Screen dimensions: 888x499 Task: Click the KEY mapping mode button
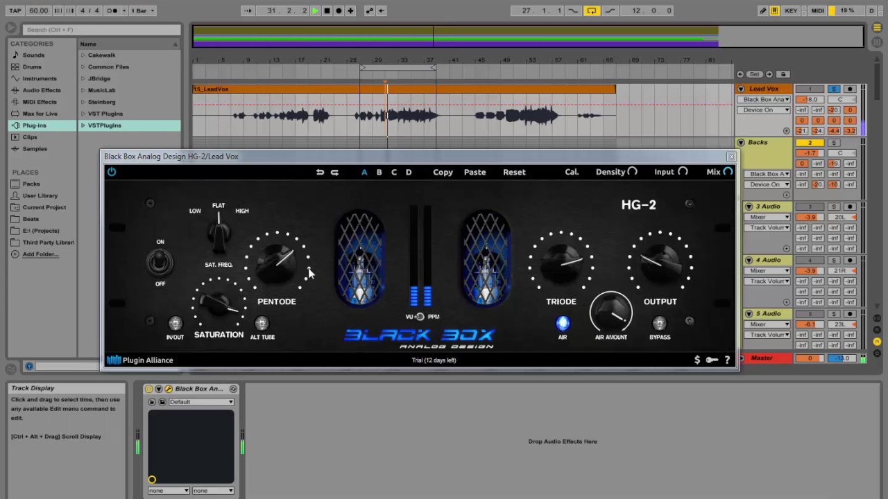[x=792, y=10]
